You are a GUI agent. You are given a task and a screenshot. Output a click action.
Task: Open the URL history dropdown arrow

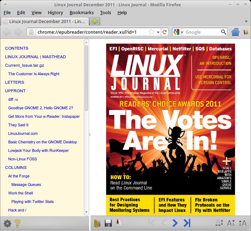pyautogui.click(x=158, y=32)
